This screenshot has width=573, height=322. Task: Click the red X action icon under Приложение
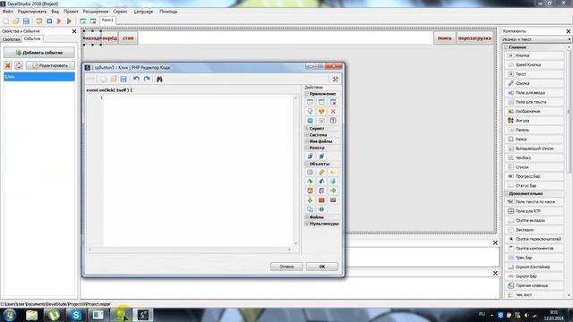332,111
